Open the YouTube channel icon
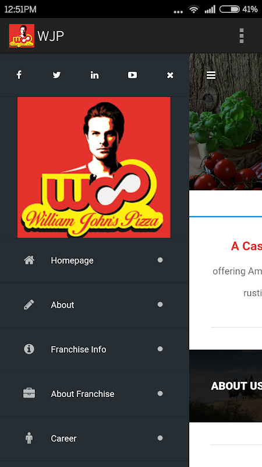 pyautogui.click(x=133, y=75)
